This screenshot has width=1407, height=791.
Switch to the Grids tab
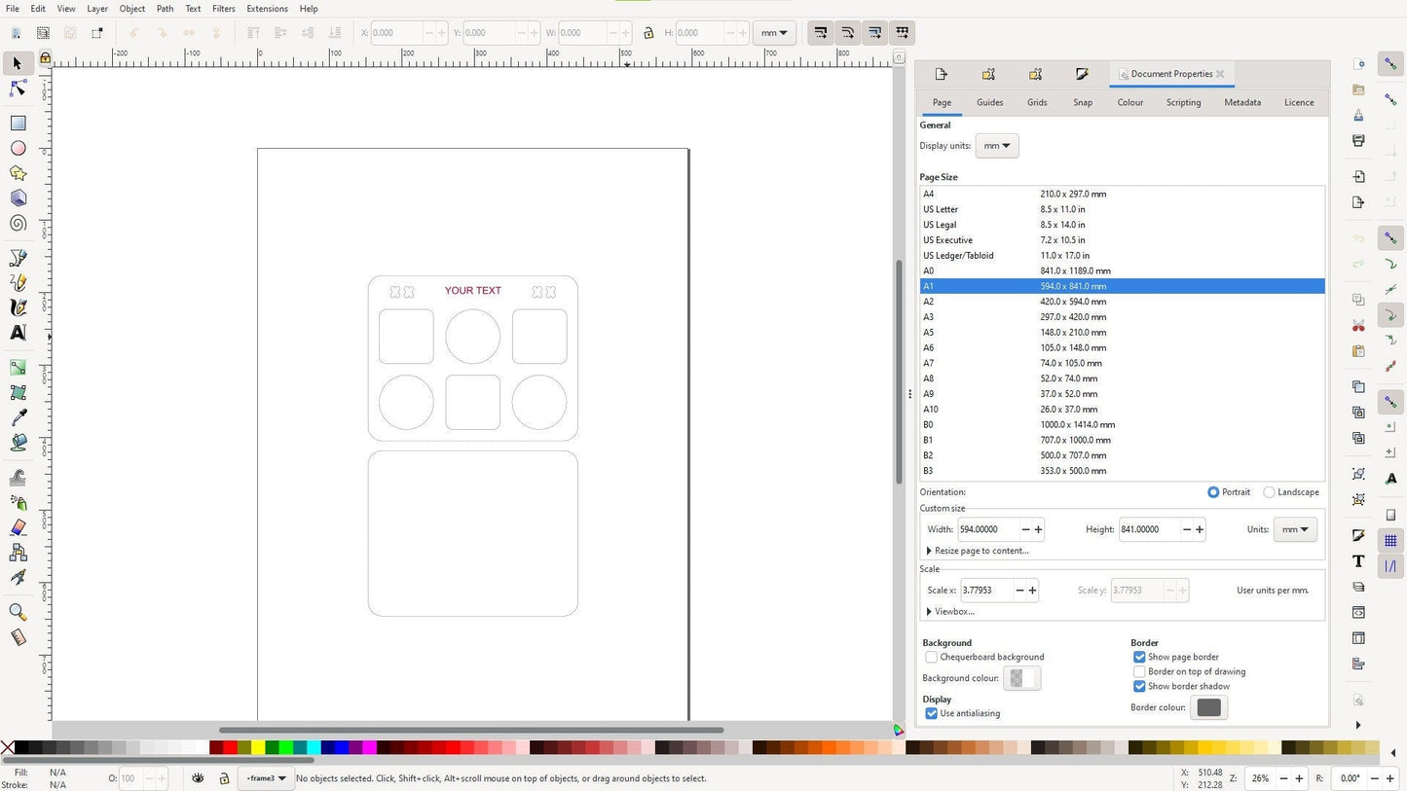tap(1037, 102)
